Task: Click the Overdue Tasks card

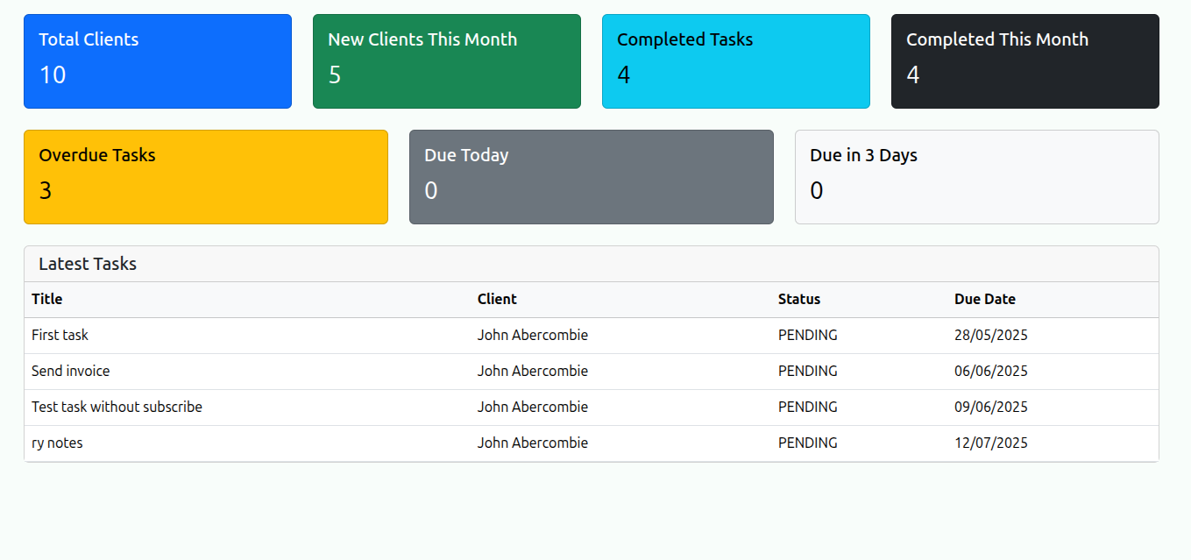Action: coord(206,176)
